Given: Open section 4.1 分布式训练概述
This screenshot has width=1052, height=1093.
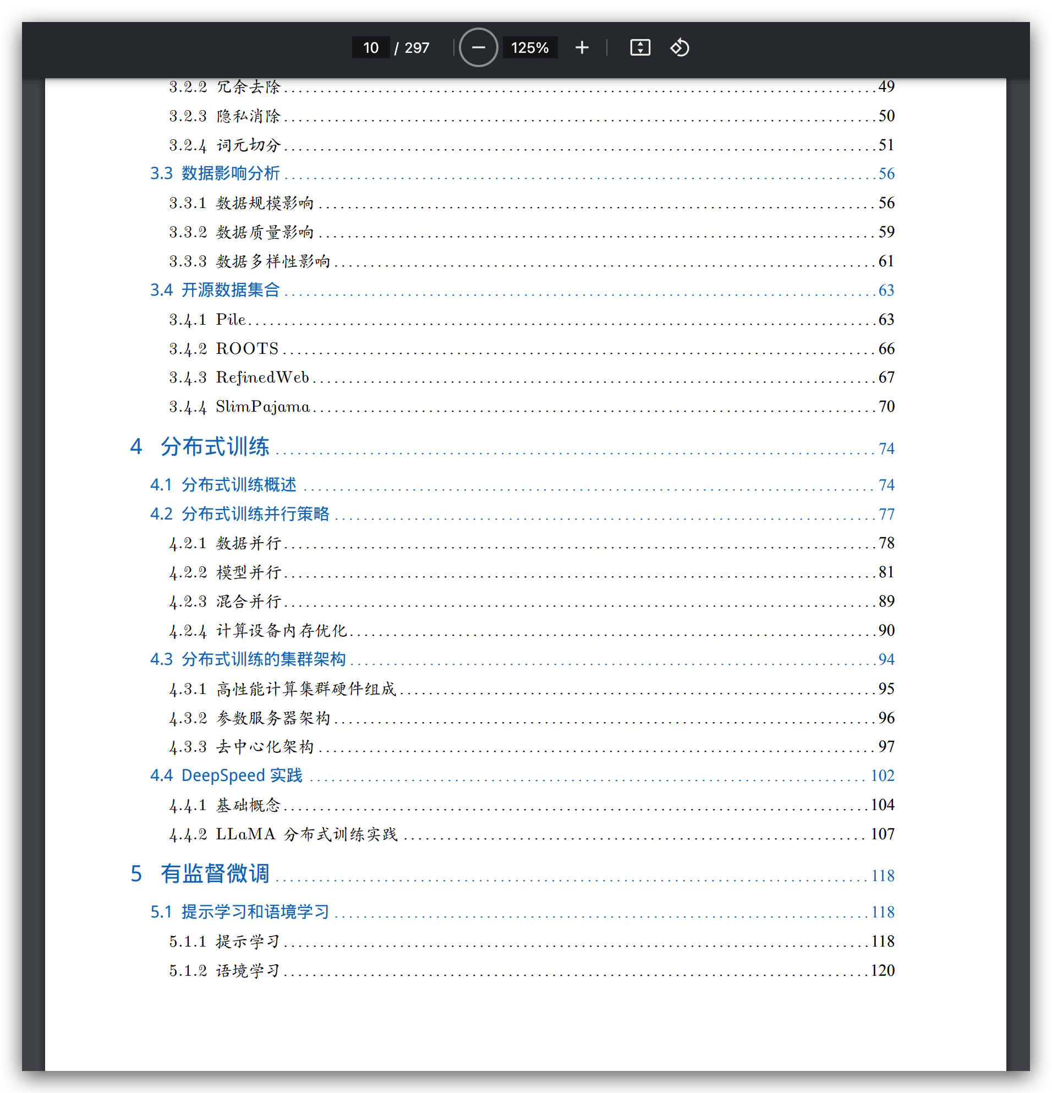Looking at the screenshot, I should pos(223,485).
